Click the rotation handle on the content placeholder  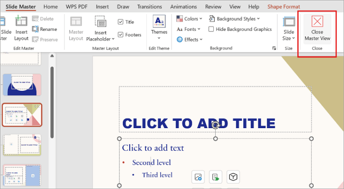215,125
